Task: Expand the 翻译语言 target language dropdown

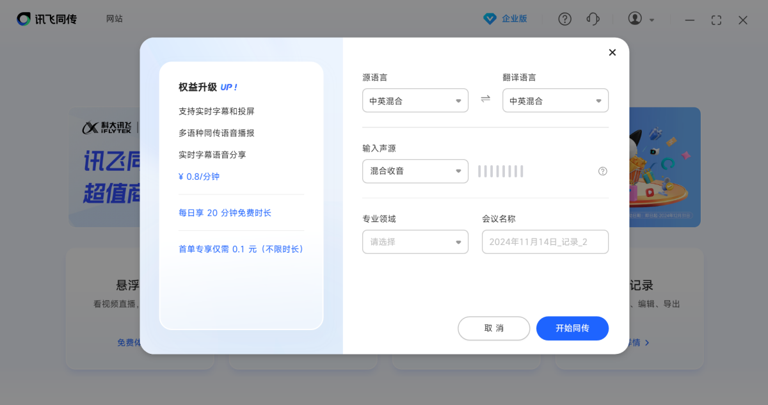Action: click(x=555, y=100)
